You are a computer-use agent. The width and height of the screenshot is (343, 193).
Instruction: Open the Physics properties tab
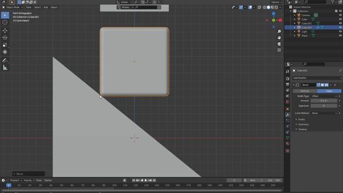[x=288, y=127]
